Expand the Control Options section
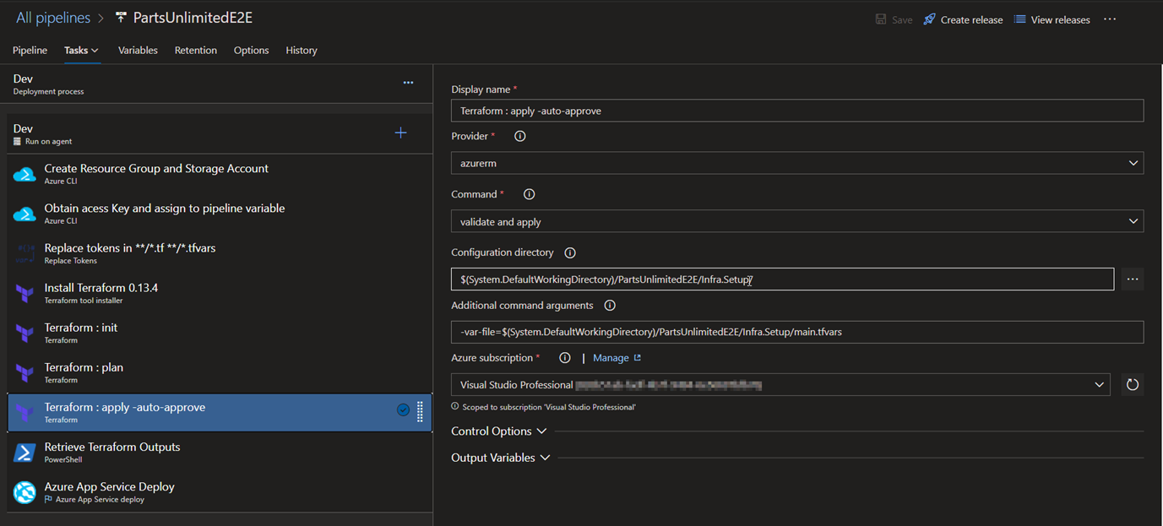 (x=499, y=431)
